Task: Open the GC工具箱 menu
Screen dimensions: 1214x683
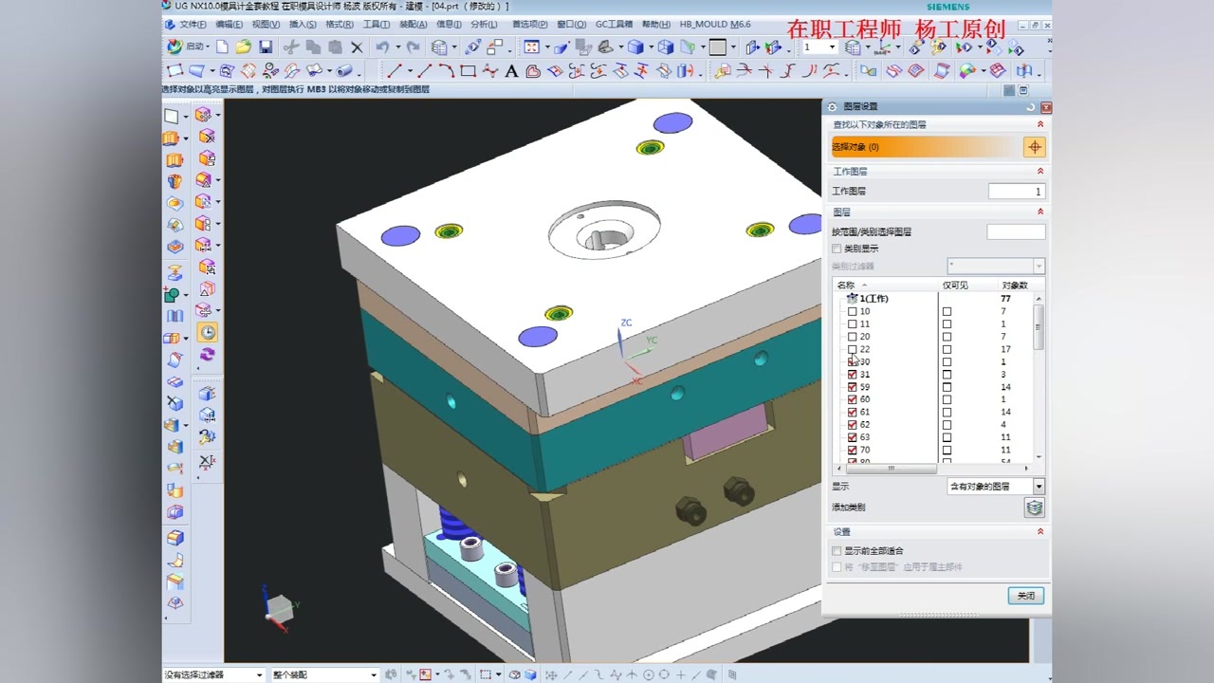Action: pyautogui.click(x=614, y=24)
